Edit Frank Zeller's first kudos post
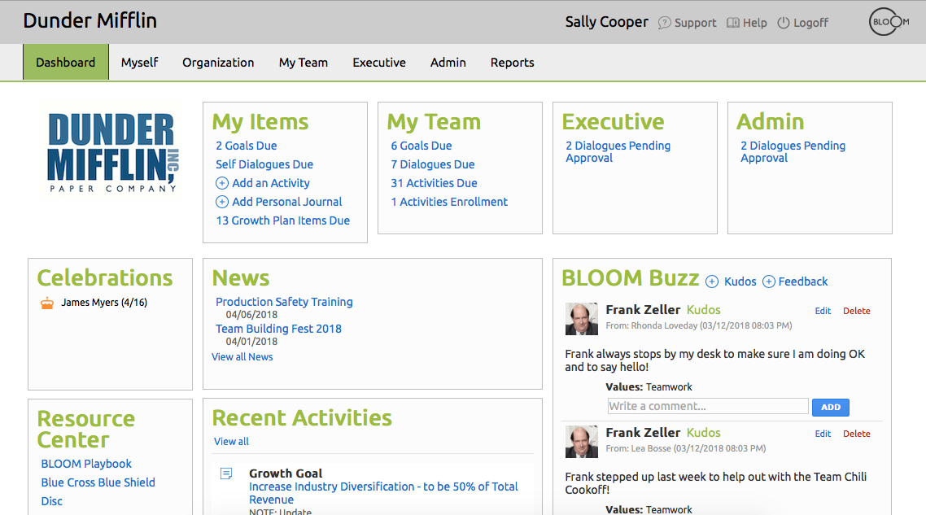This screenshot has width=926, height=515. [823, 310]
